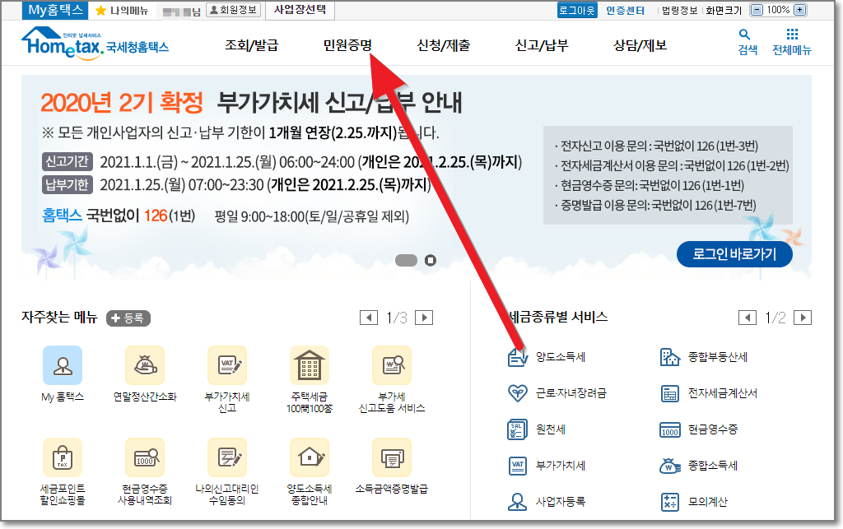
Task: Open 부가가치세 신고 shortcut icon
Action: point(227,365)
